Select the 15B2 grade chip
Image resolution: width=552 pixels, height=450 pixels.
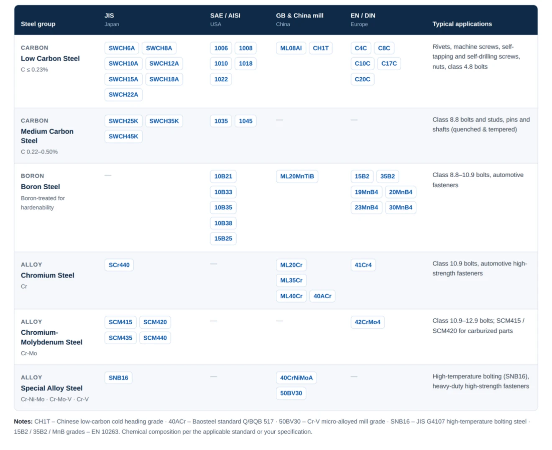point(362,177)
